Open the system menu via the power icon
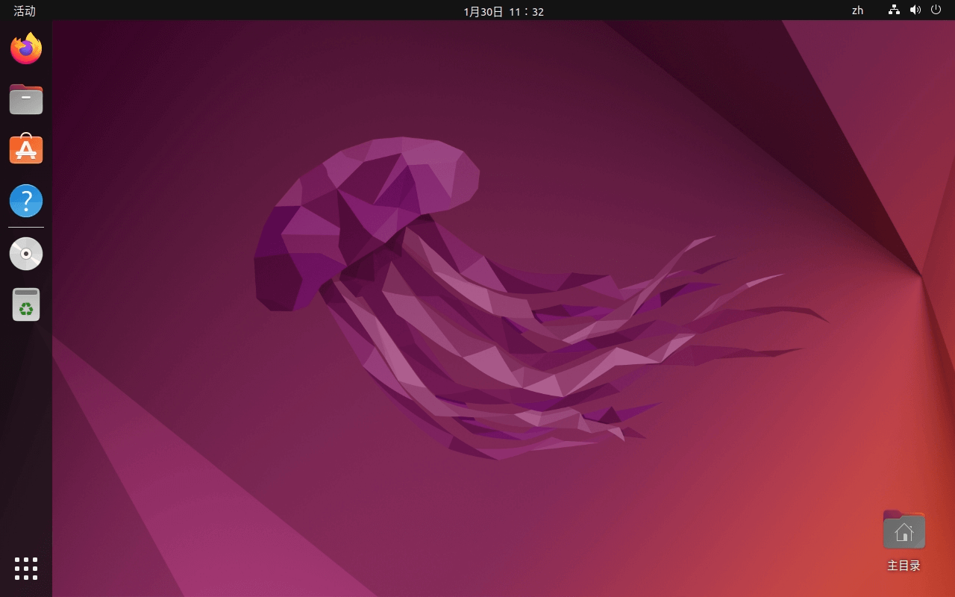Image resolution: width=955 pixels, height=597 pixels. (936, 10)
